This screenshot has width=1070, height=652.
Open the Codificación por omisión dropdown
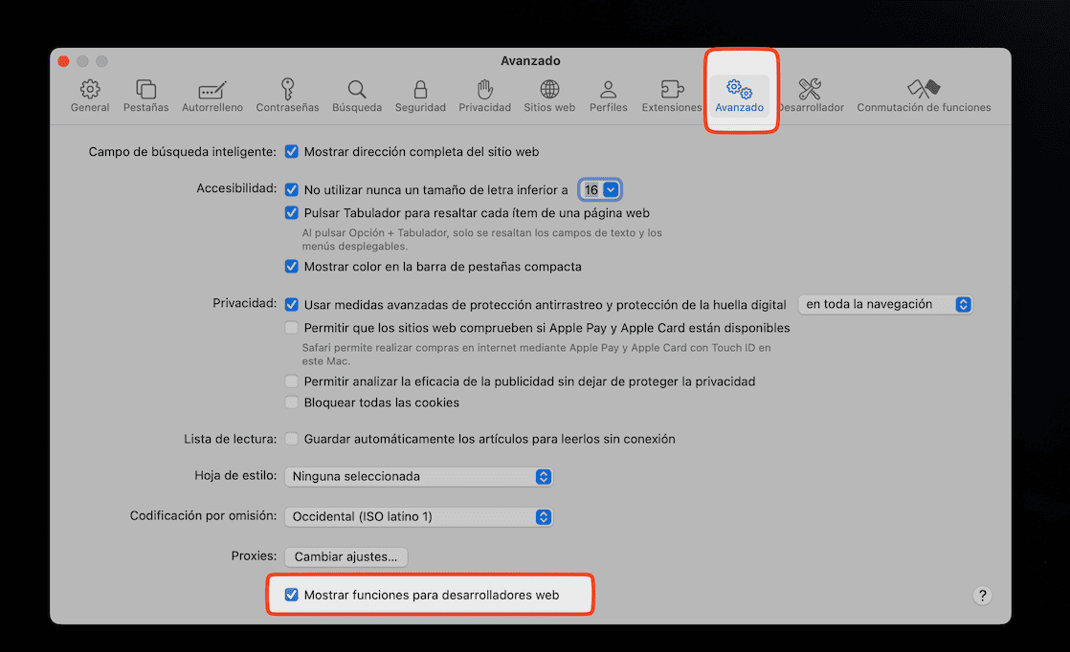(x=418, y=516)
